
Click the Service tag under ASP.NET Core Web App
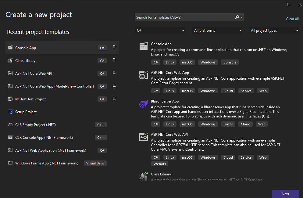tap(246, 91)
